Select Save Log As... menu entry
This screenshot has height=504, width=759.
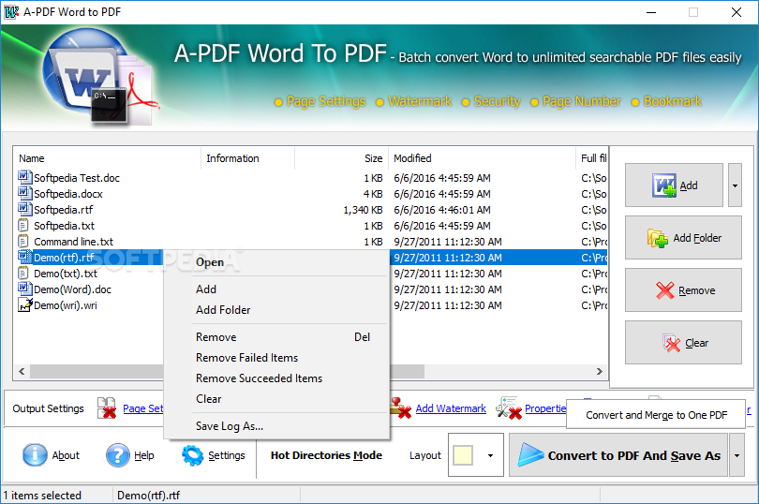[276, 426]
